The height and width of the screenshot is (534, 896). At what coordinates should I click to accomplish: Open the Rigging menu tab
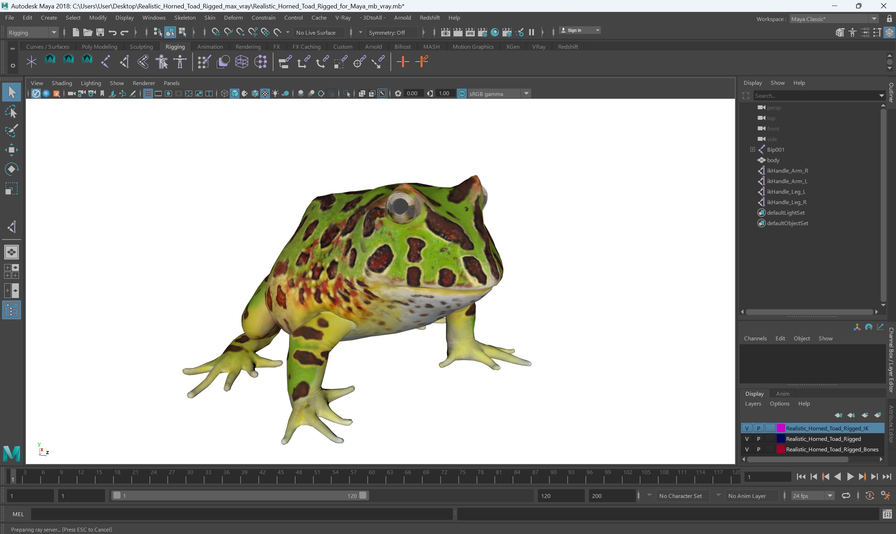point(175,47)
